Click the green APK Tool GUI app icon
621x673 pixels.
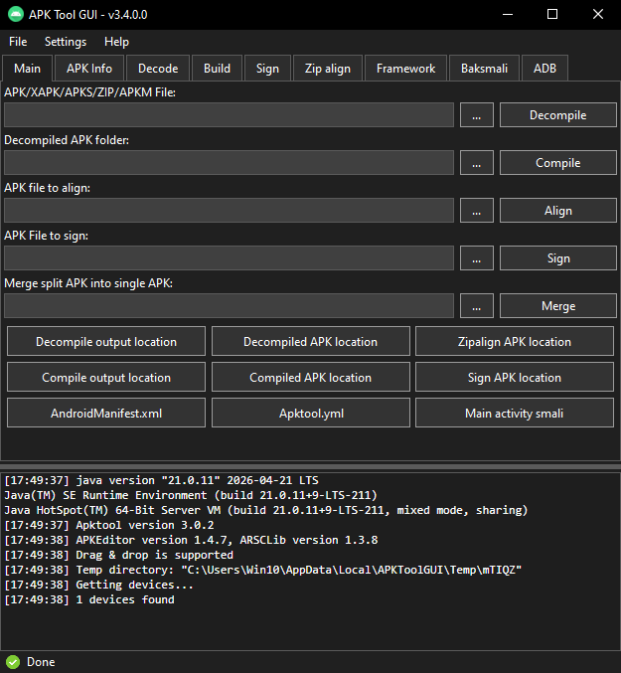[x=16, y=14]
